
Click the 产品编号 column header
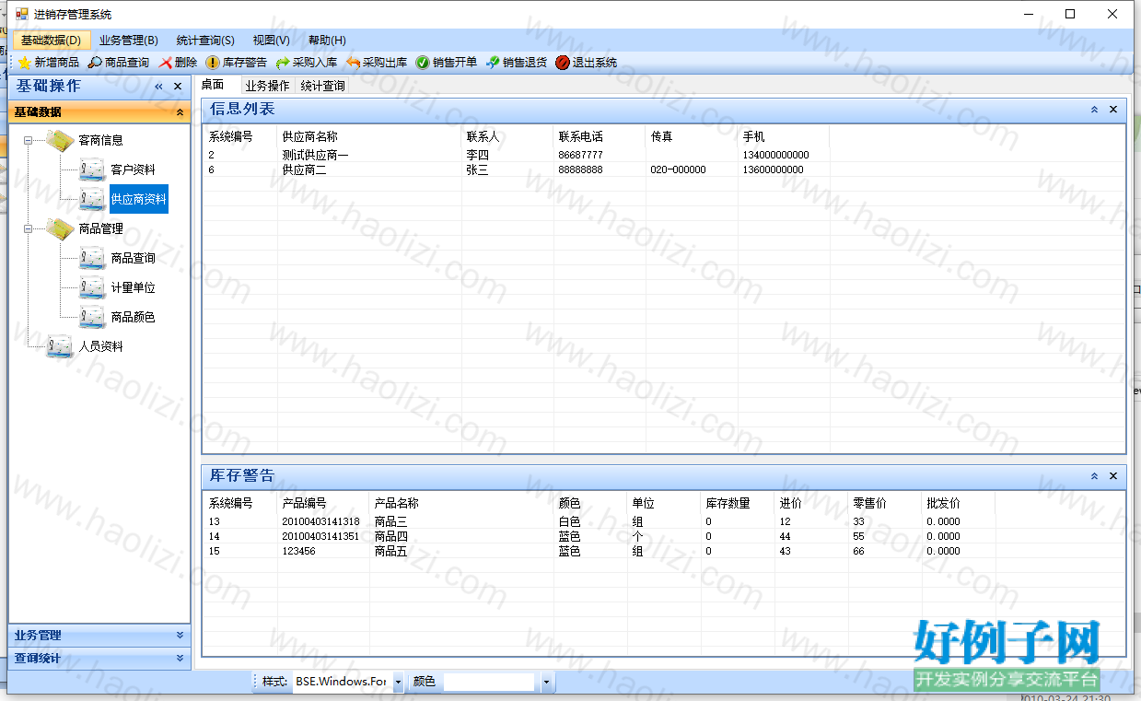(324, 503)
